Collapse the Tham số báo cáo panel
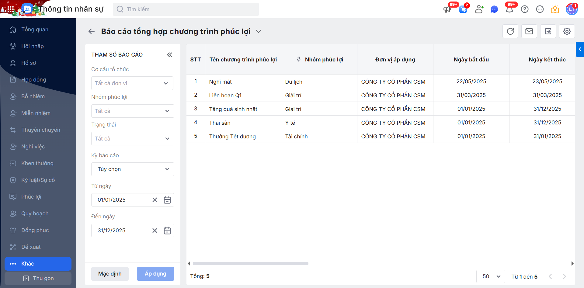Screen dimensions: 584x288 169,55
